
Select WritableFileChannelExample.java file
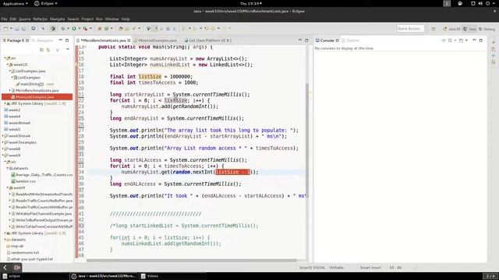[x=41, y=214]
